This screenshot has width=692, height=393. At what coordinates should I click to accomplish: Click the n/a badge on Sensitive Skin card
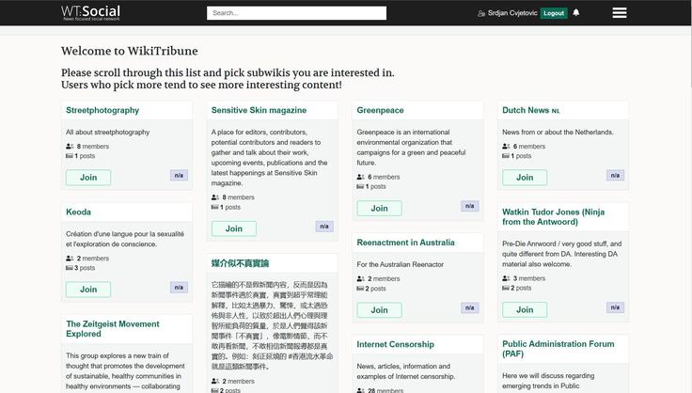point(324,227)
